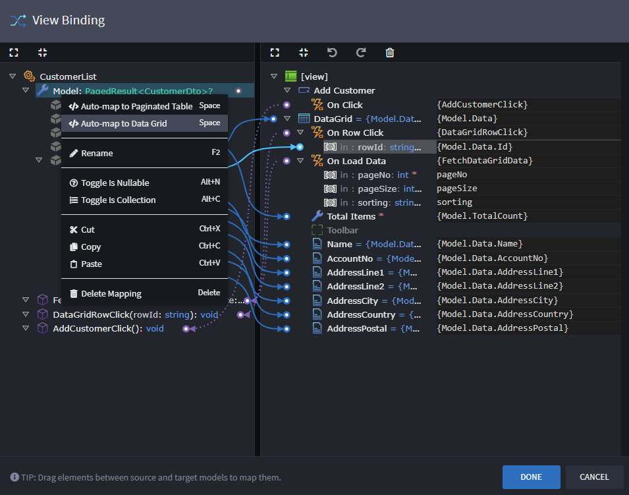The width and height of the screenshot is (629, 495).
Task: Click collapse-all icon in left source panel
Action: tap(43, 53)
